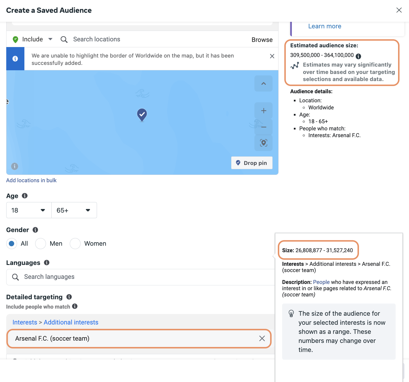Open the maximum age 65+ dropdown

pyautogui.click(x=74, y=210)
